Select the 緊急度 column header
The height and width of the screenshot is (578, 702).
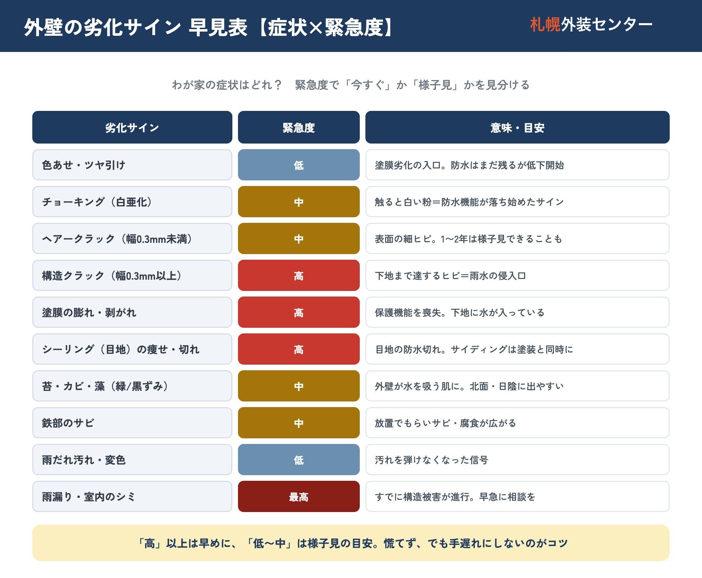coord(299,127)
